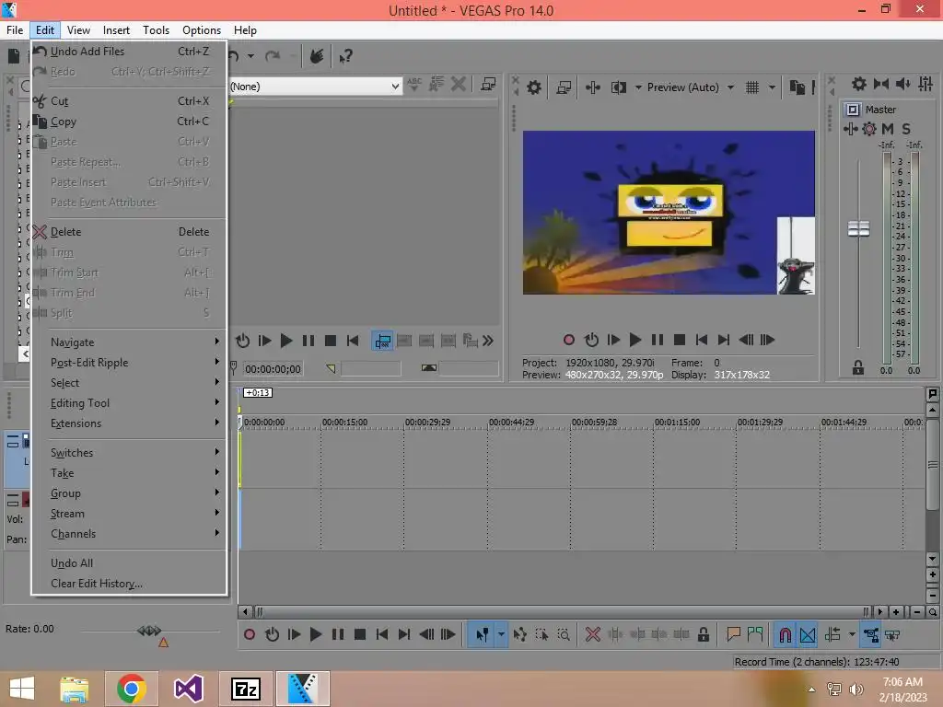Click the Master automation settings gear
The image size is (943, 707).
[x=869, y=129]
